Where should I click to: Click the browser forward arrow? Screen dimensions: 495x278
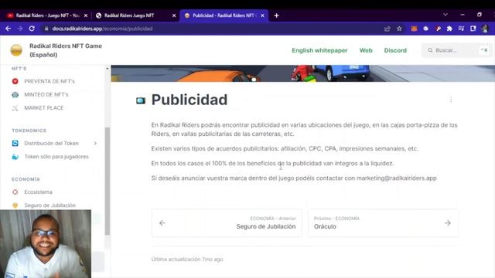tap(20, 29)
